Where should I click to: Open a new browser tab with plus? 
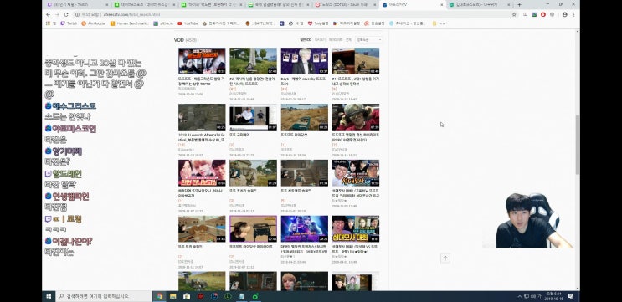pos(519,5)
